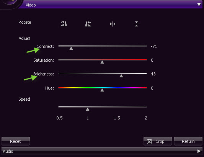Viewport: 204px width, 157px height.
Task: Flip video vertically with the flip icon
Action: point(136,24)
